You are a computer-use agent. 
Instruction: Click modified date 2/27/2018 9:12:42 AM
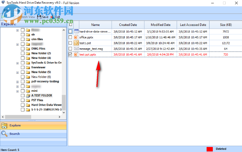(x=160, y=49)
